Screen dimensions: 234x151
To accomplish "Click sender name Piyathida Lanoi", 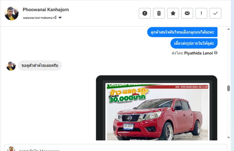I will click(x=198, y=53).
